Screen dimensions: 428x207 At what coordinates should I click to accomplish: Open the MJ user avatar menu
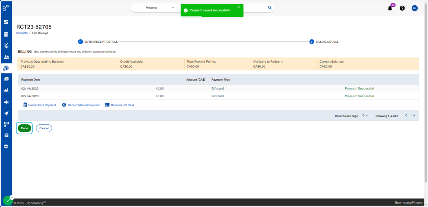point(414,8)
